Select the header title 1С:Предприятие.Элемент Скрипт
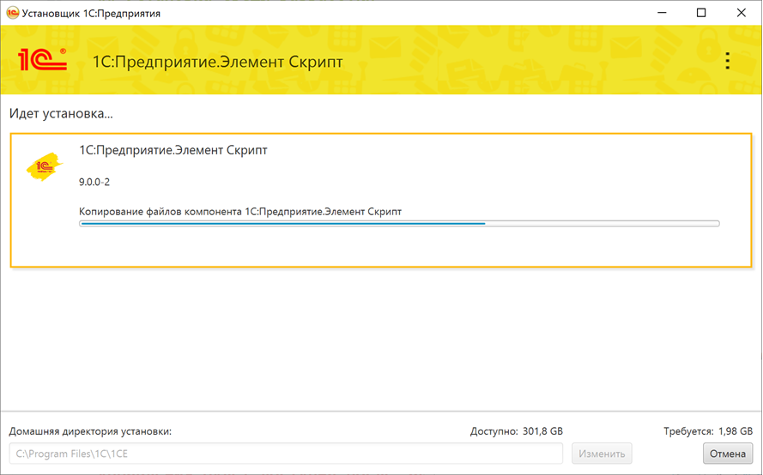 (x=217, y=62)
